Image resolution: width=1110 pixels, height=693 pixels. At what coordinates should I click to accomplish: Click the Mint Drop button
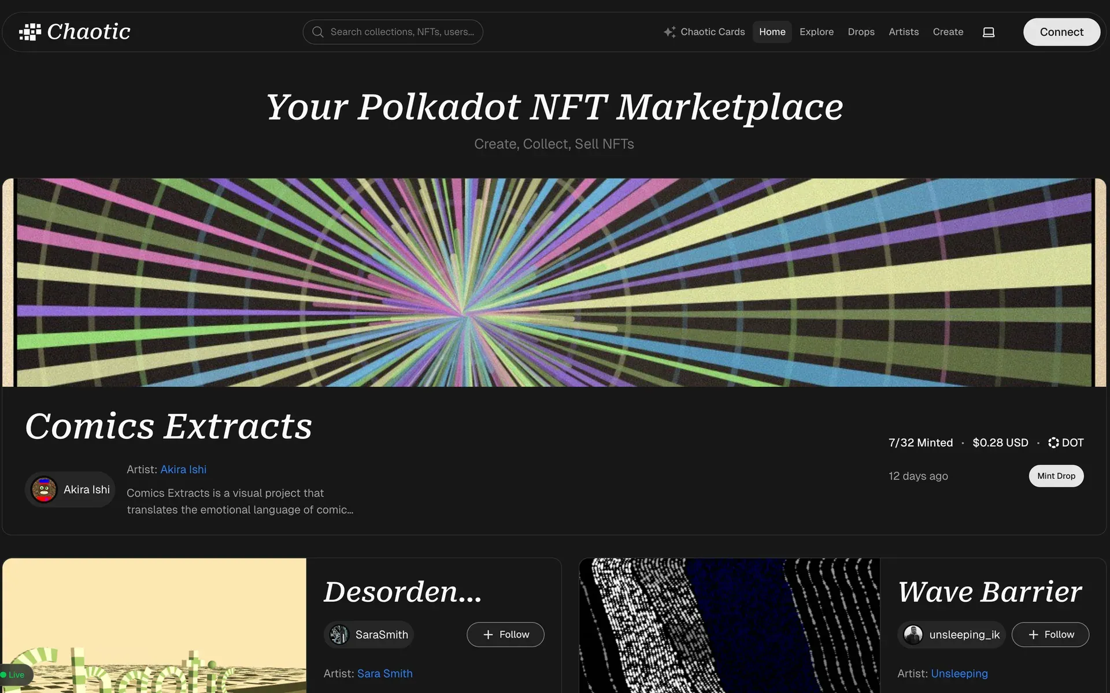(x=1056, y=476)
